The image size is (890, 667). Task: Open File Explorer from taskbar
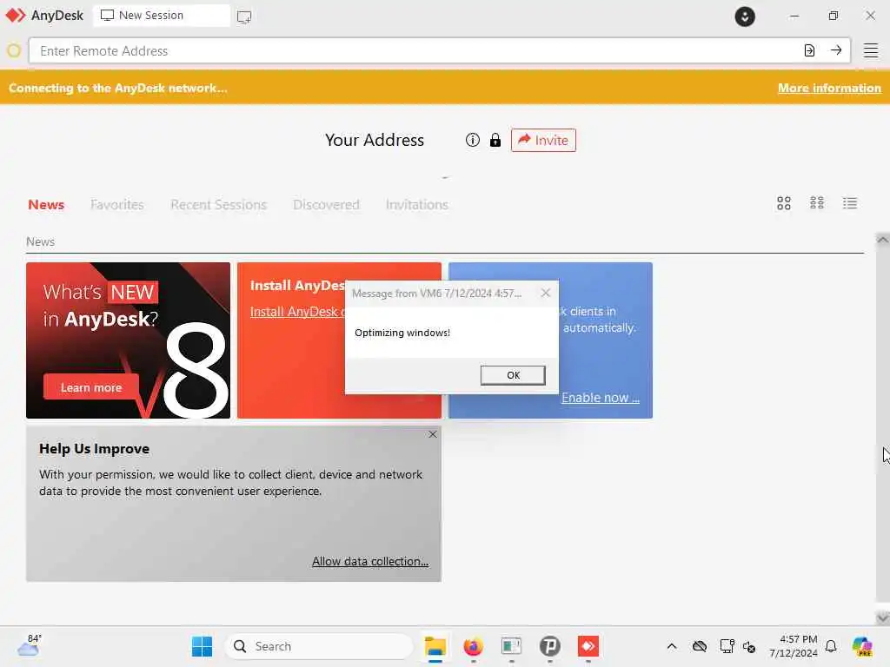[435, 646]
